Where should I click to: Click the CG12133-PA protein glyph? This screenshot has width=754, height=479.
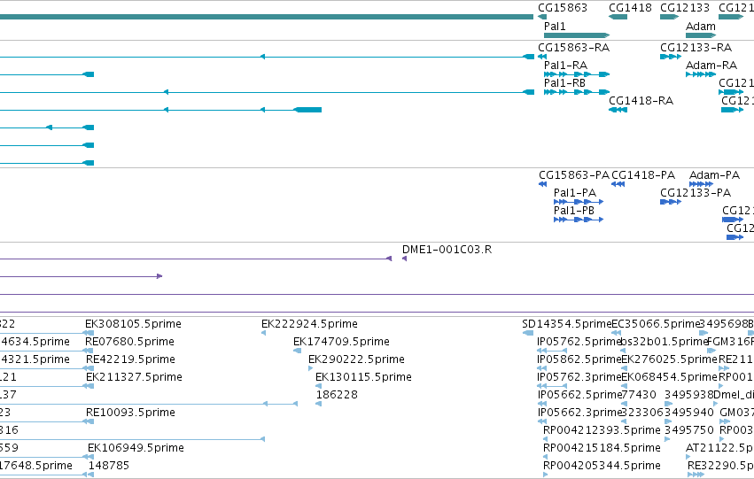coord(671,202)
